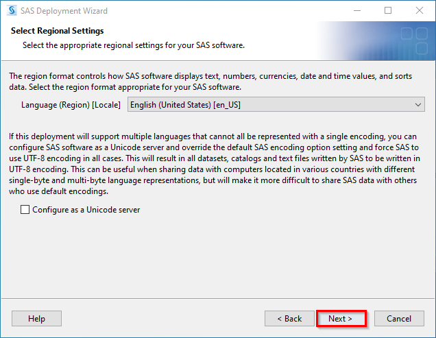Click the UTF-8 encoding explanation paragraph
Viewport: 436px width, 338px height.
point(215,164)
